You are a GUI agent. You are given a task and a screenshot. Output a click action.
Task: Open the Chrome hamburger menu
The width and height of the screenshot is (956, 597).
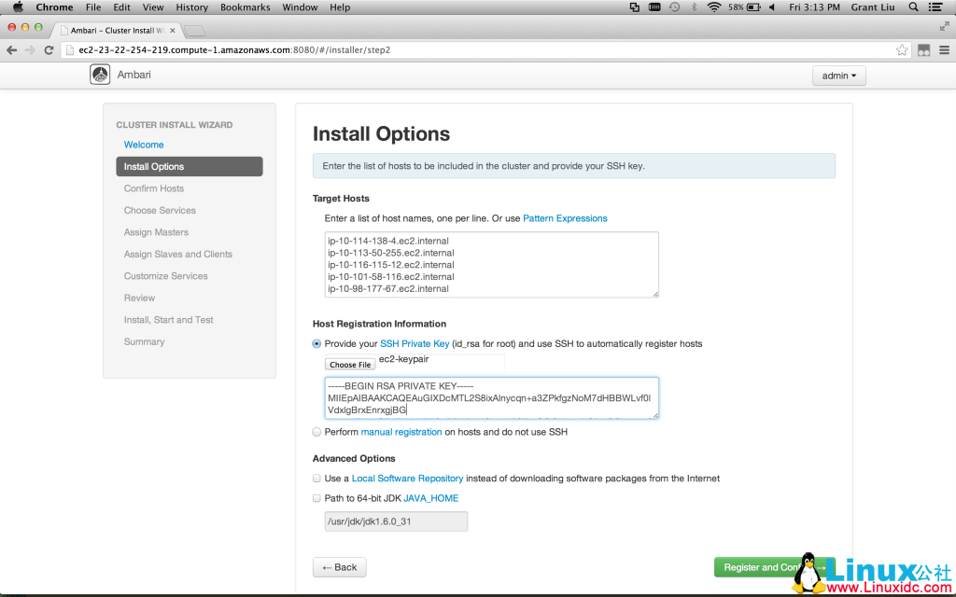tap(943, 50)
